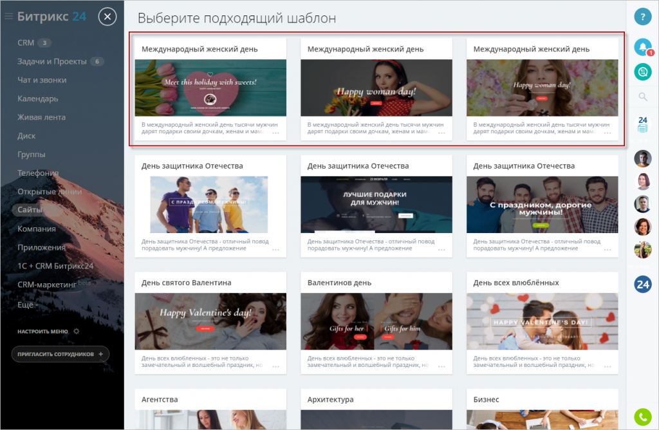The width and height of the screenshot is (659, 430).
Task: Click gear icon next to Настроить меню
Action: click(x=76, y=332)
